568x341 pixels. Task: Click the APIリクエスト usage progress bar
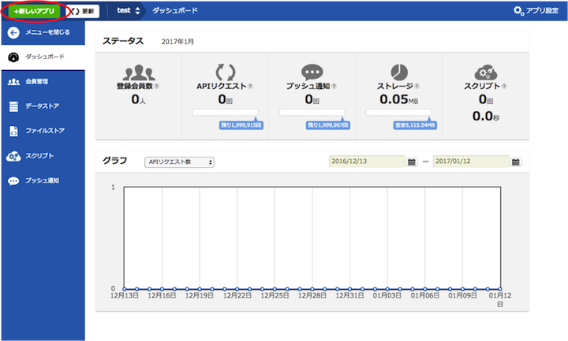[x=226, y=113]
